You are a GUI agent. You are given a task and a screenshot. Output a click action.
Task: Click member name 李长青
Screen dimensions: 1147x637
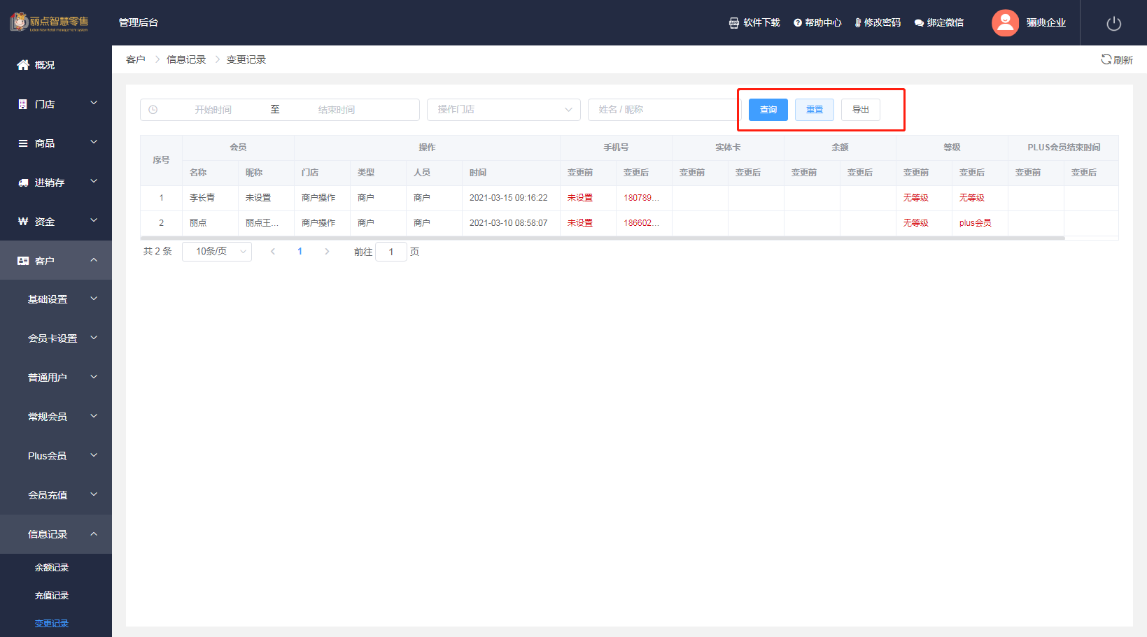(202, 198)
